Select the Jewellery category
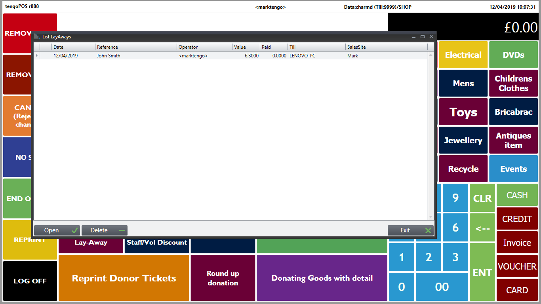 click(463, 141)
